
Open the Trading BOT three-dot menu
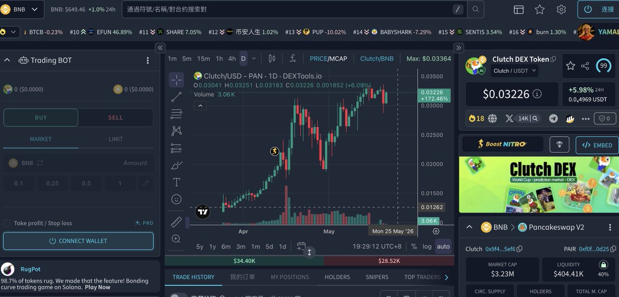pyautogui.click(x=148, y=60)
